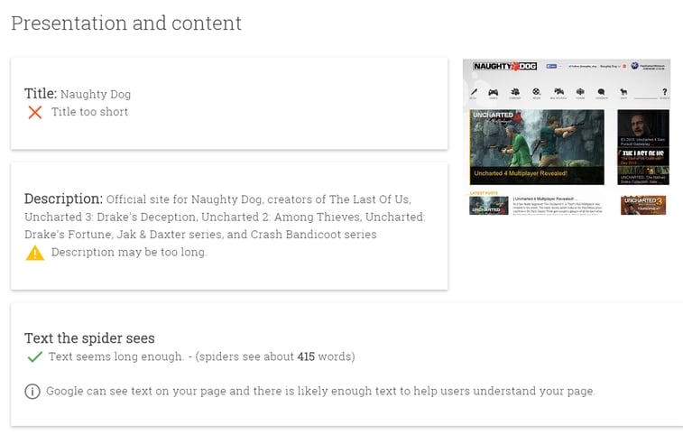This screenshot has width=683, height=435.
Task: Click the Title label
Action: tap(41, 94)
